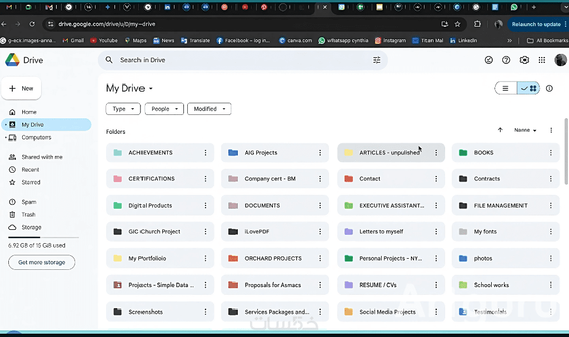Open the Modified filter dropdown

(209, 109)
